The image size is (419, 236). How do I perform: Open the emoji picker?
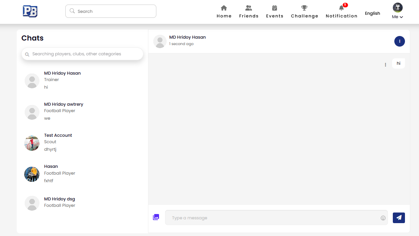point(383,218)
